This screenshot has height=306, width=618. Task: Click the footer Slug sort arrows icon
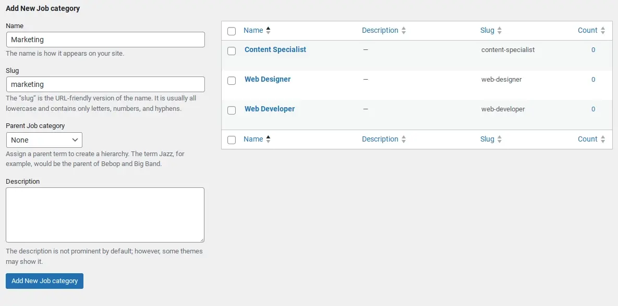click(500, 139)
